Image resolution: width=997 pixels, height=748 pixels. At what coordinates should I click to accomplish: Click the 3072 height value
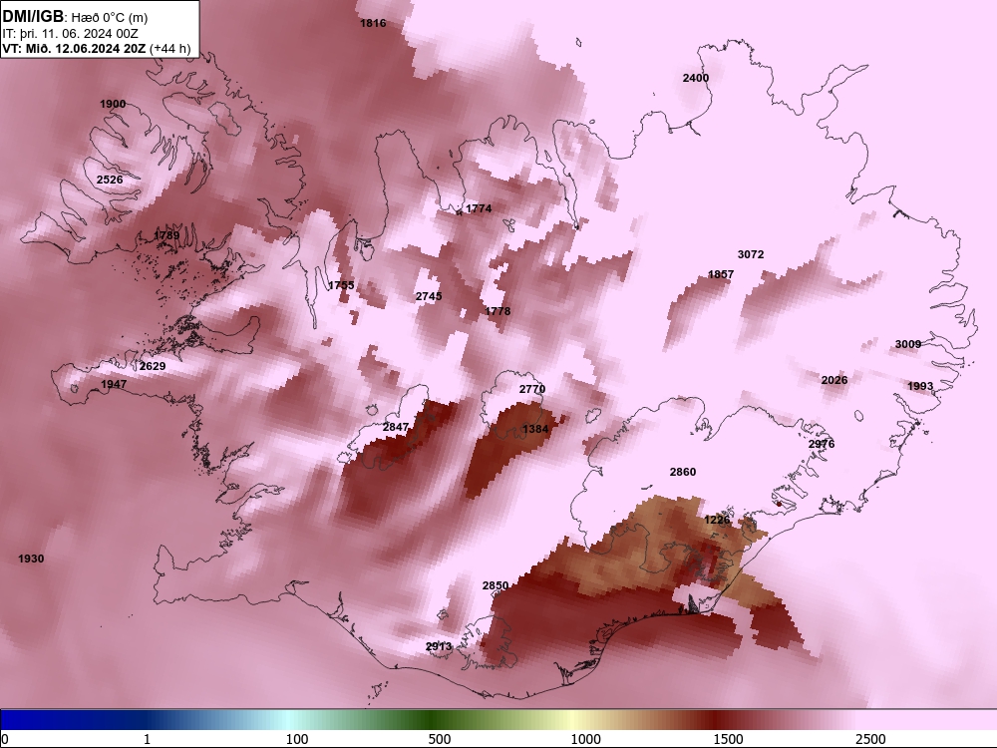[751, 254]
